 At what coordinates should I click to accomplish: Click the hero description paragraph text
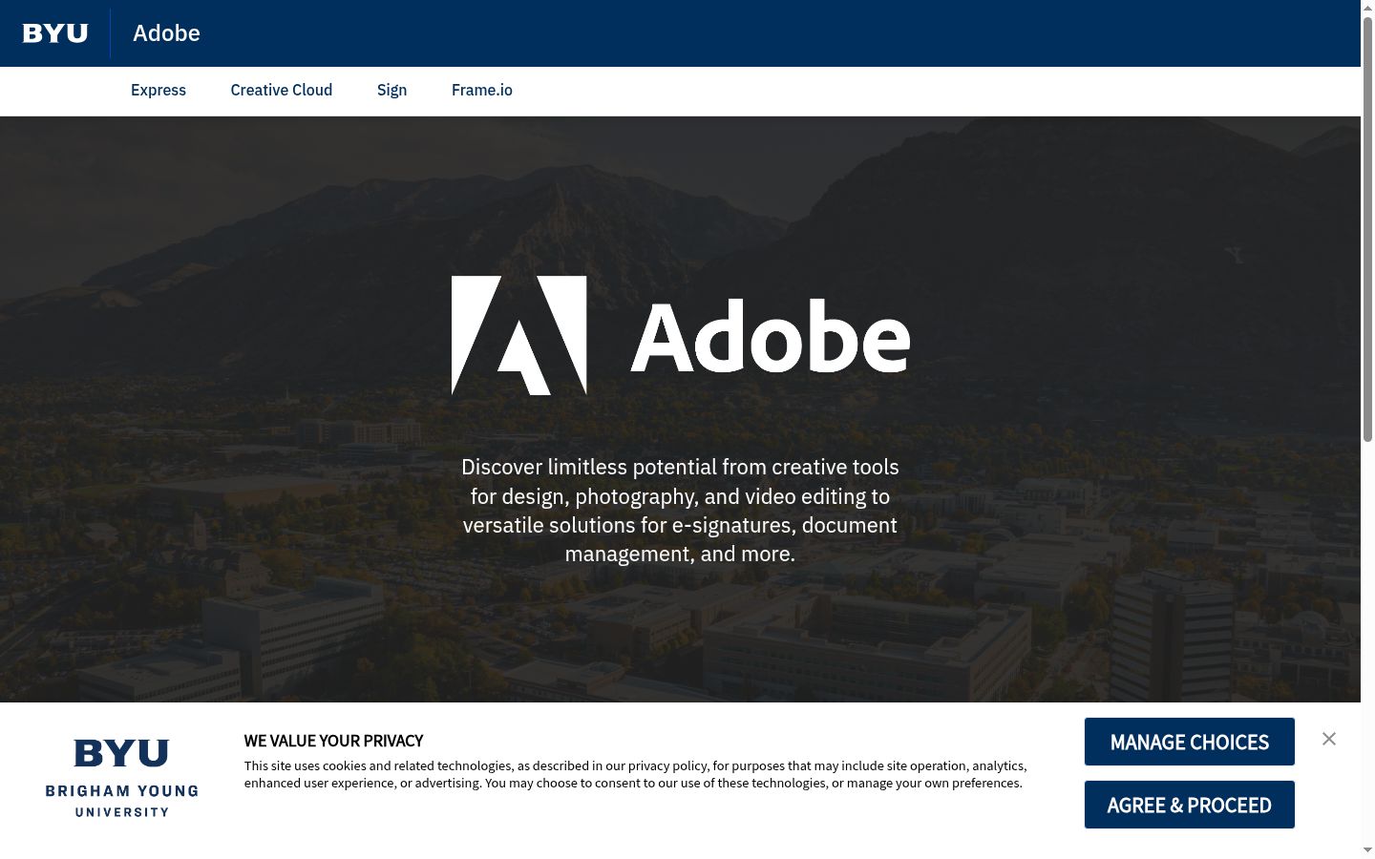click(x=680, y=511)
